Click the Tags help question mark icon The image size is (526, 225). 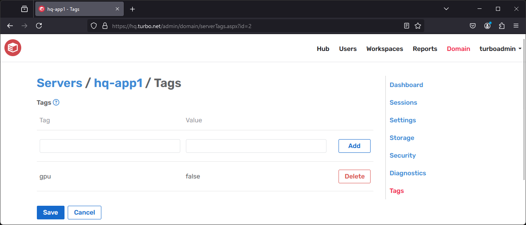(x=56, y=102)
